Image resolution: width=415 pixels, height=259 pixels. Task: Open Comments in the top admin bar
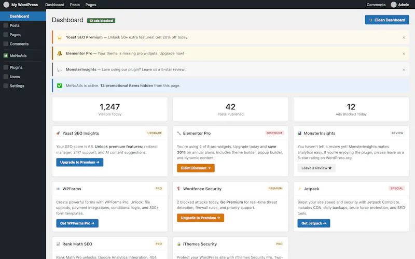376,5
